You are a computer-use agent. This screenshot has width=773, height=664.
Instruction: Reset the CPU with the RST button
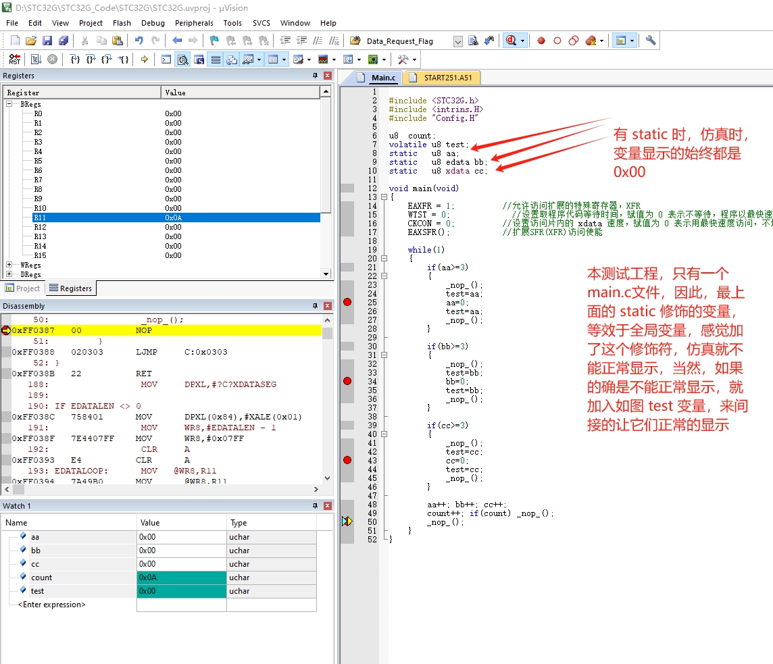15,59
